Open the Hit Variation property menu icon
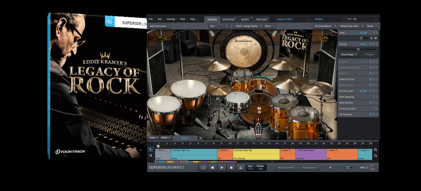Image resolution: width=421 pixels, height=191 pixels. [x=374, y=114]
